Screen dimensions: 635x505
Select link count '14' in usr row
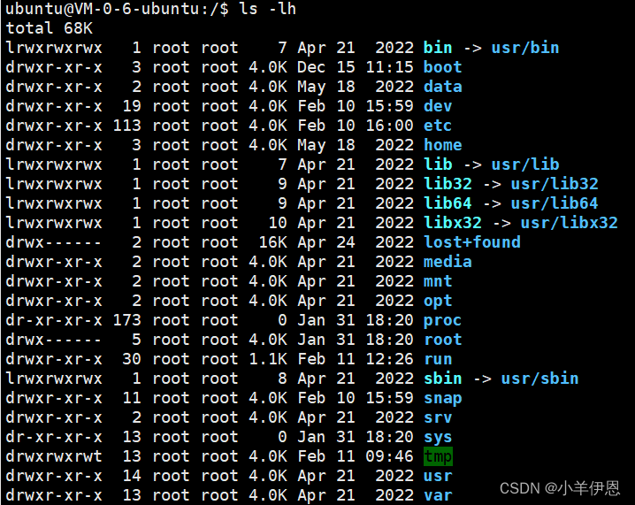132,476
